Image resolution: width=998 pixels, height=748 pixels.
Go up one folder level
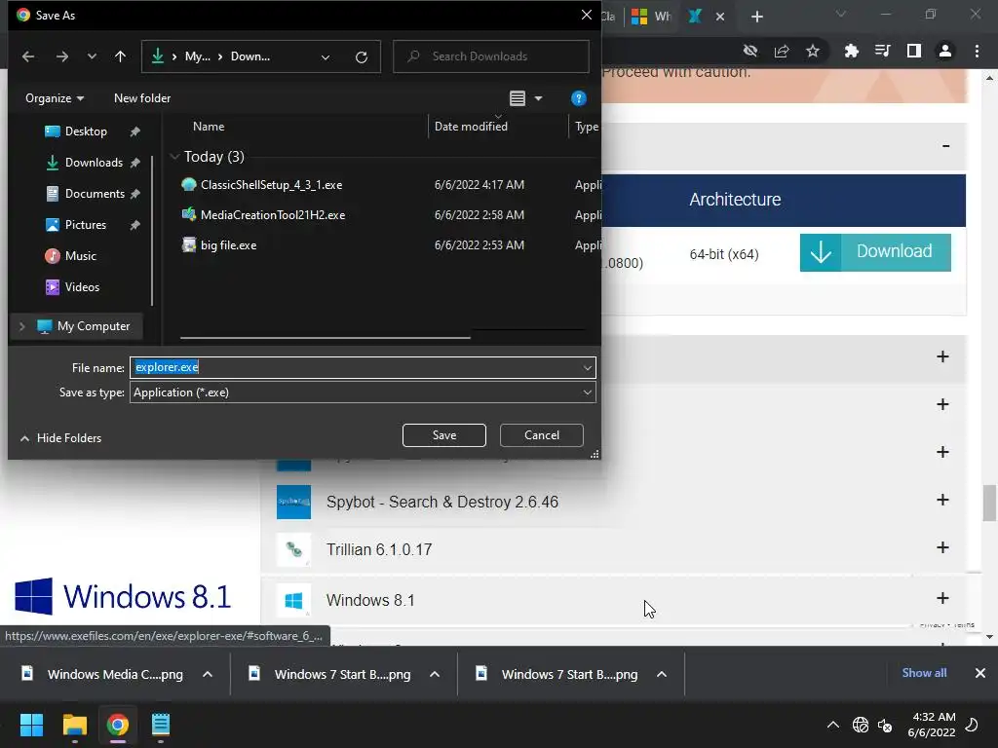[120, 56]
